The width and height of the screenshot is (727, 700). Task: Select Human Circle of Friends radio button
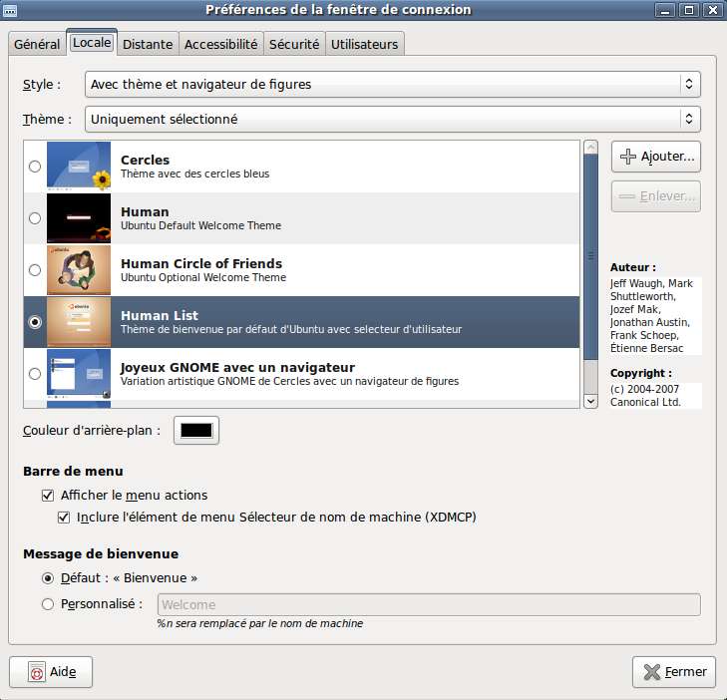pyautogui.click(x=35, y=270)
